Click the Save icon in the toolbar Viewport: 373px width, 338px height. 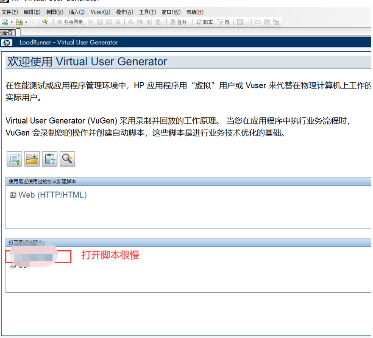pos(33,22)
